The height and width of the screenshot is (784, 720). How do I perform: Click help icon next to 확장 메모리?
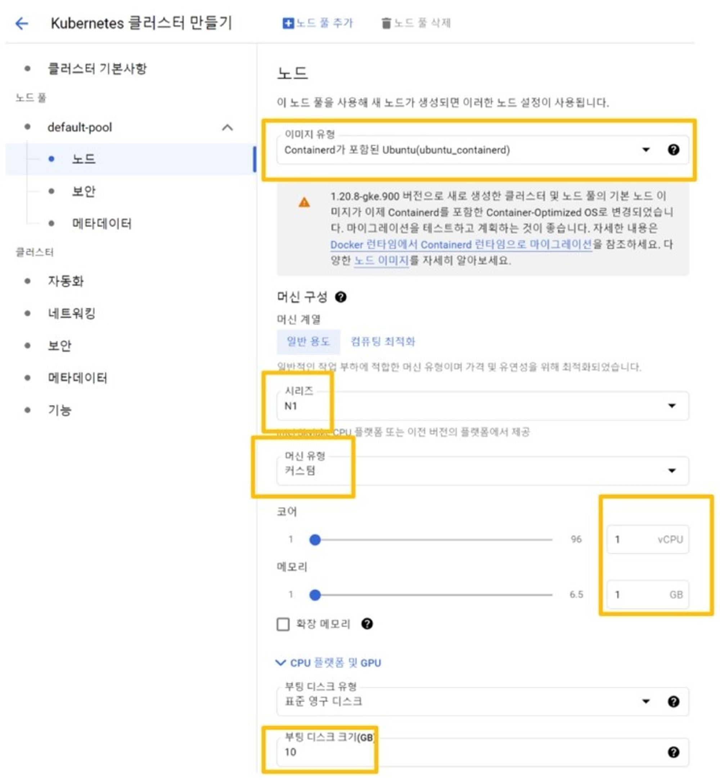pos(366,623)
